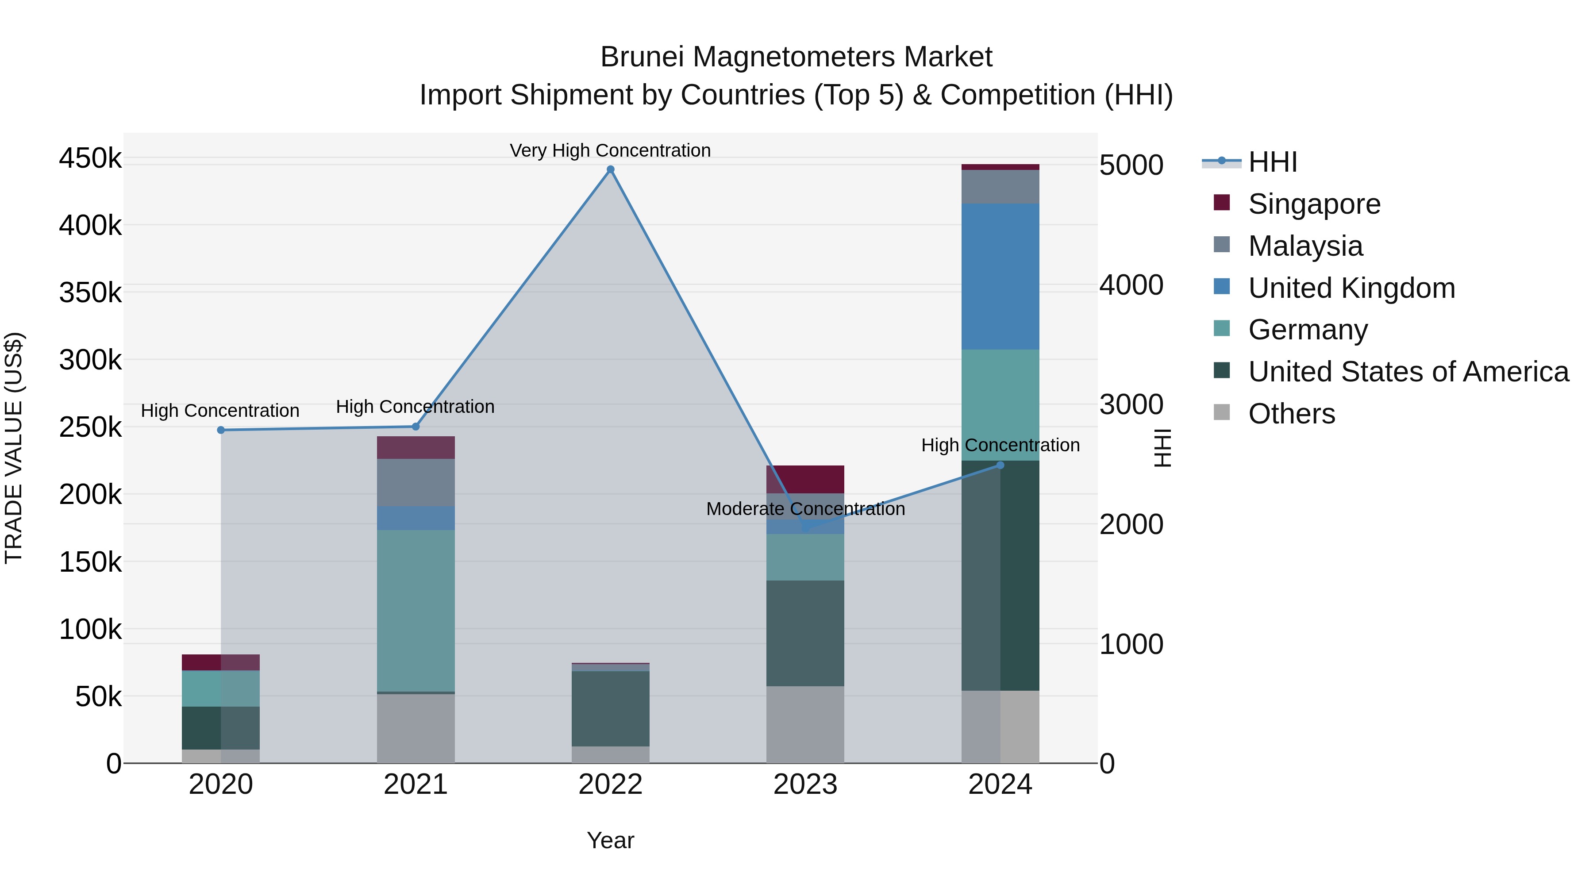The height and width of the screenshot is (896, 1593).
Task: Select the 2020 HHI data point
Action: (x=221, y=430)
